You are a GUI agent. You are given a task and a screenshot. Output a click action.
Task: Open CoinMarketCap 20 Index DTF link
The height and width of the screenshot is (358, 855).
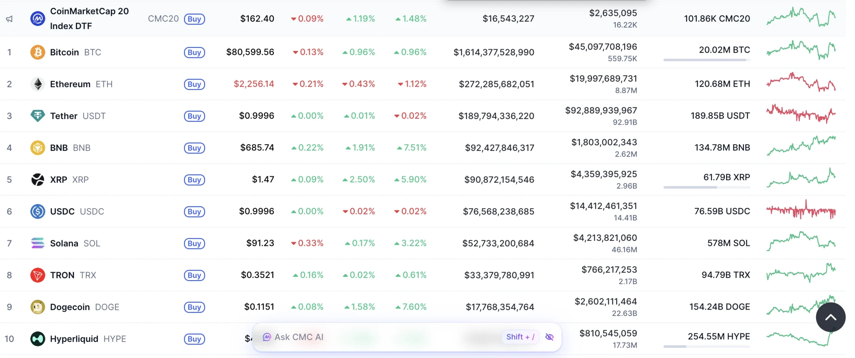click(89, 19)
